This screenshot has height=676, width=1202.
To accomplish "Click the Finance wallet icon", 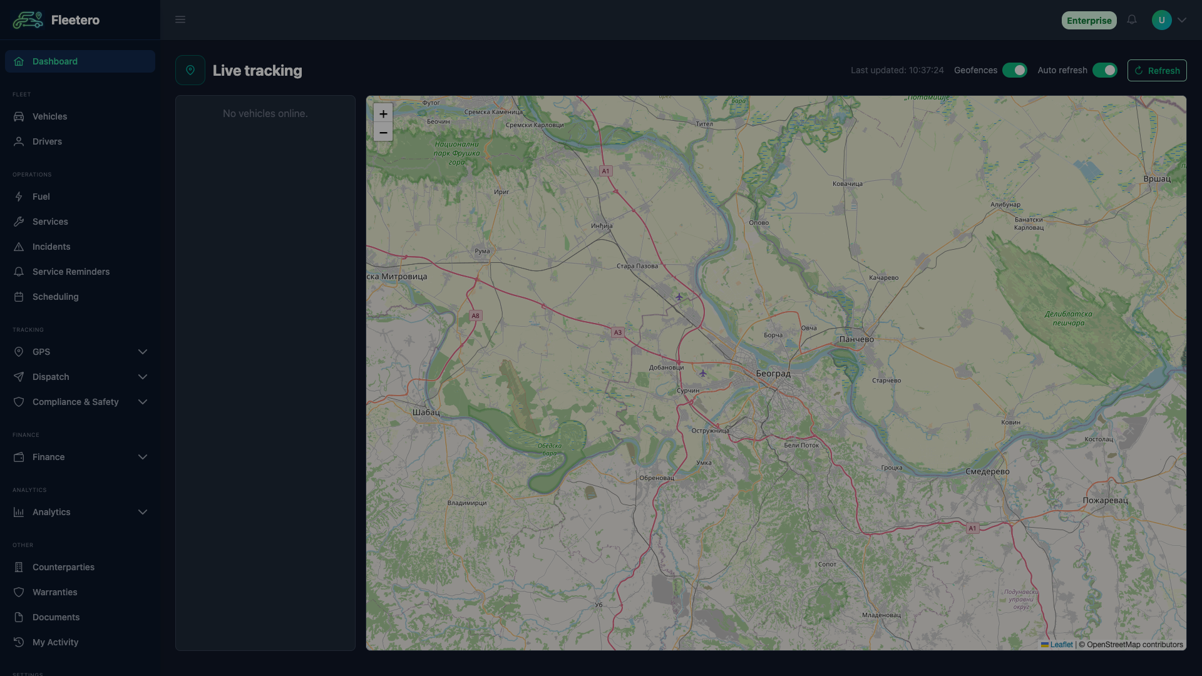I will [x=19, y=457].
